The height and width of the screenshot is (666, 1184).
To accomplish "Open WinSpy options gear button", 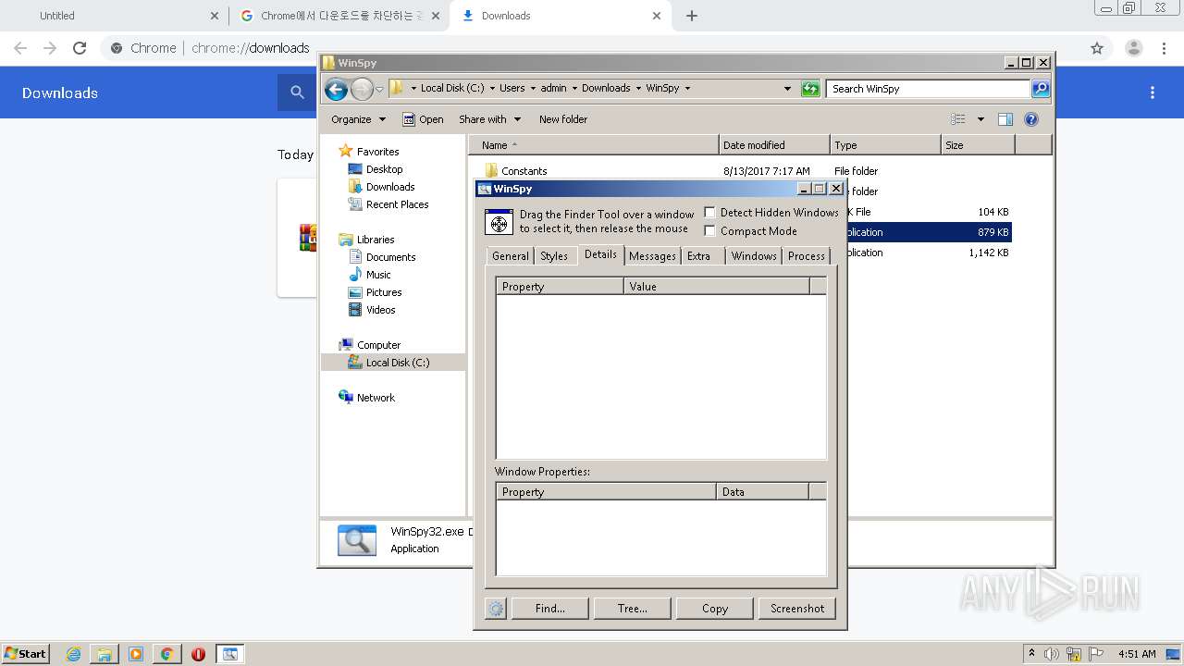I will tap(496, 609).
